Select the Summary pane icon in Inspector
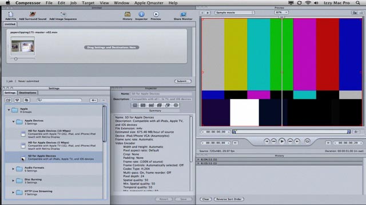 pyautogui.click(x=135, y=105)
